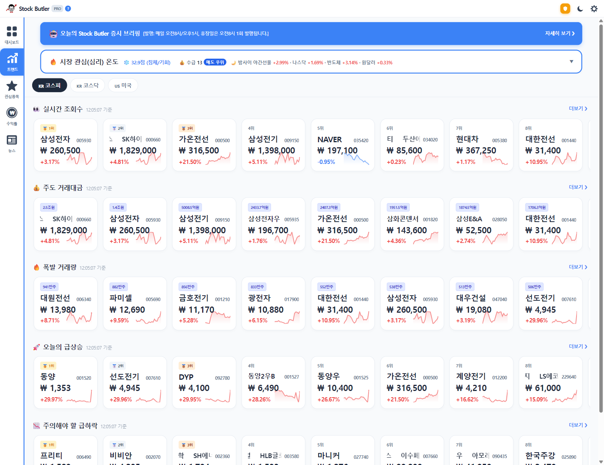Click the robot icon in briefing banner
The image size is (604, 465).
53,34
